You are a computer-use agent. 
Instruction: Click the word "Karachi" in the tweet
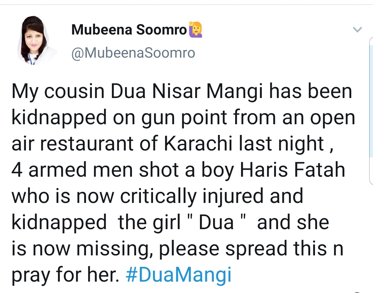tap(198, 144)
